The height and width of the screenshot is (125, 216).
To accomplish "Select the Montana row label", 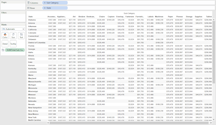I will click(32, 98).
